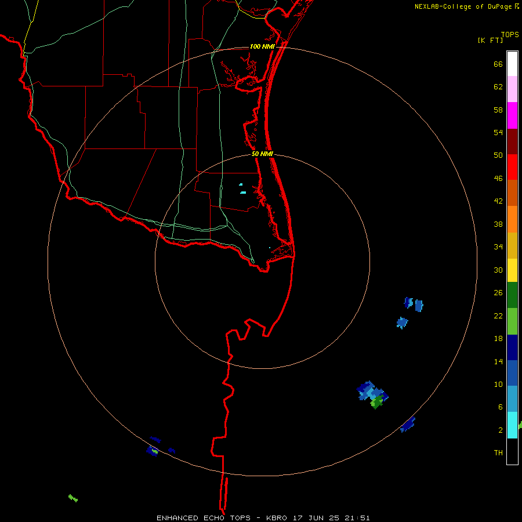Screen dimensions: 522x522
Task: Click the legend value 18
Action: (498, 339)
